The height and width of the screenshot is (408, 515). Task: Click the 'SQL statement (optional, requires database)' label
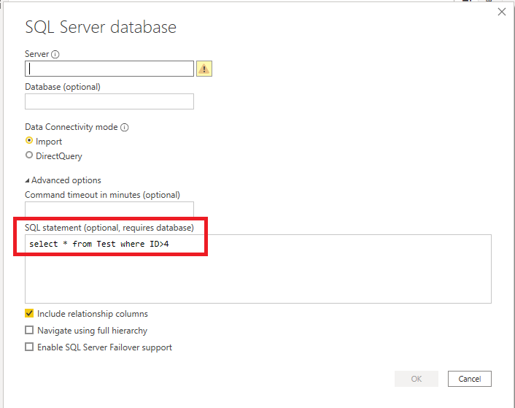pyautogui.click(x=109, y=228)
